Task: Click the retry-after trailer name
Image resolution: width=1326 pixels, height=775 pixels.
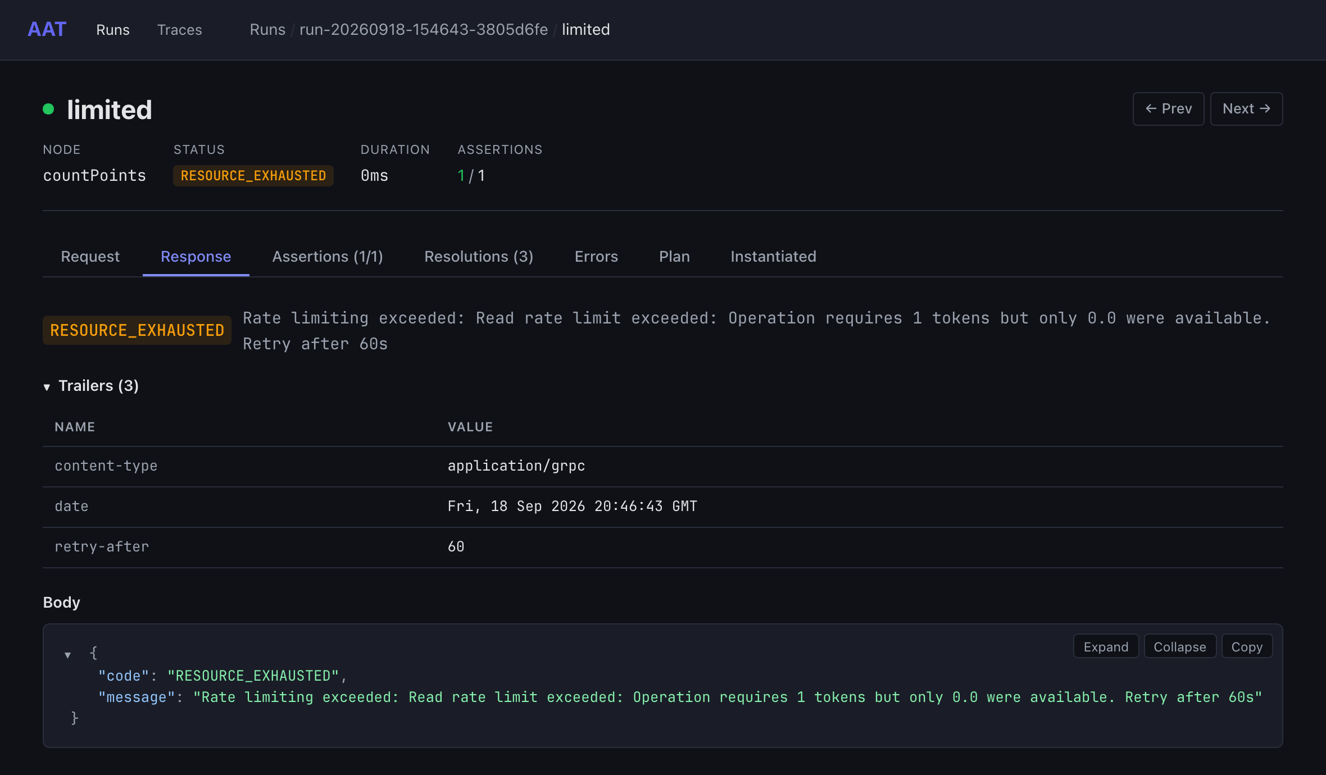Action: coord(102,547)
